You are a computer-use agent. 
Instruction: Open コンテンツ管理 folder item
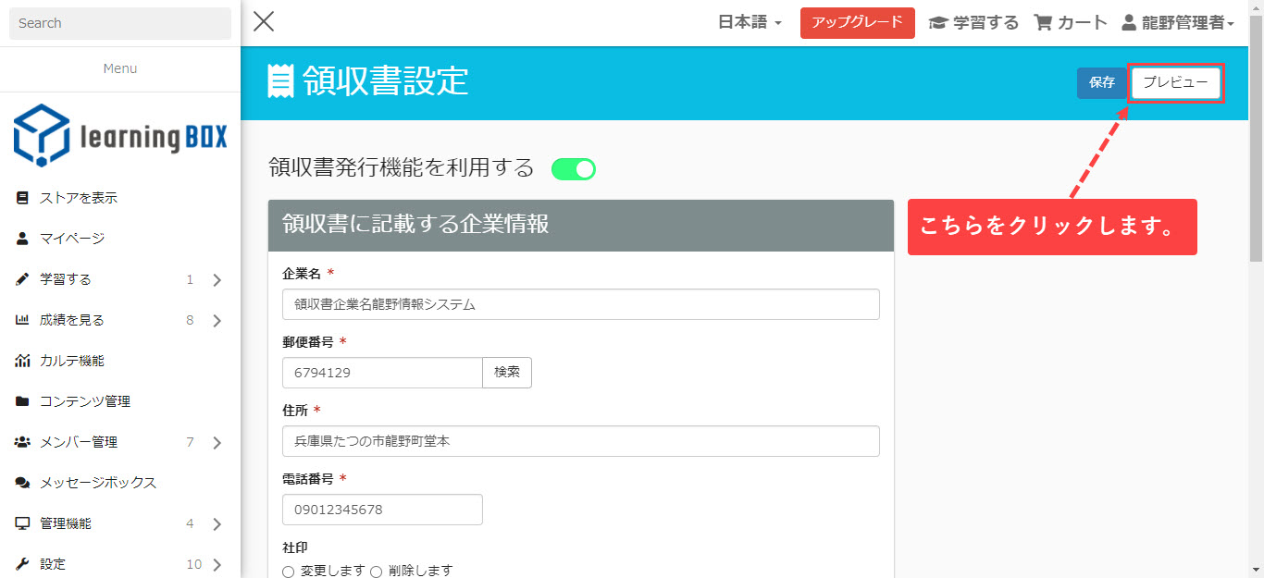click(85, 401)
